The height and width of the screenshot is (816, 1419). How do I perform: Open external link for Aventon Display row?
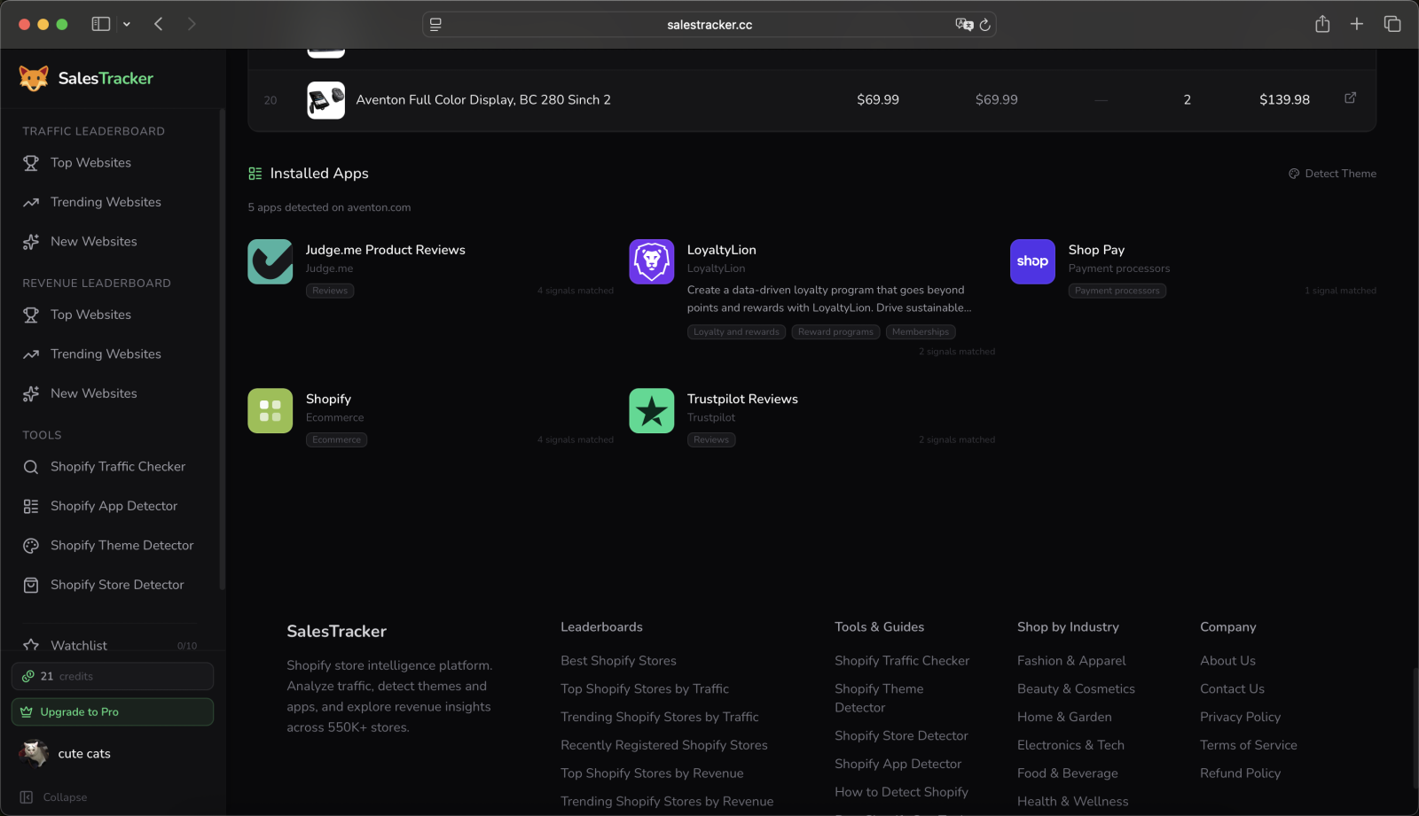click(x=1350, y=98)
